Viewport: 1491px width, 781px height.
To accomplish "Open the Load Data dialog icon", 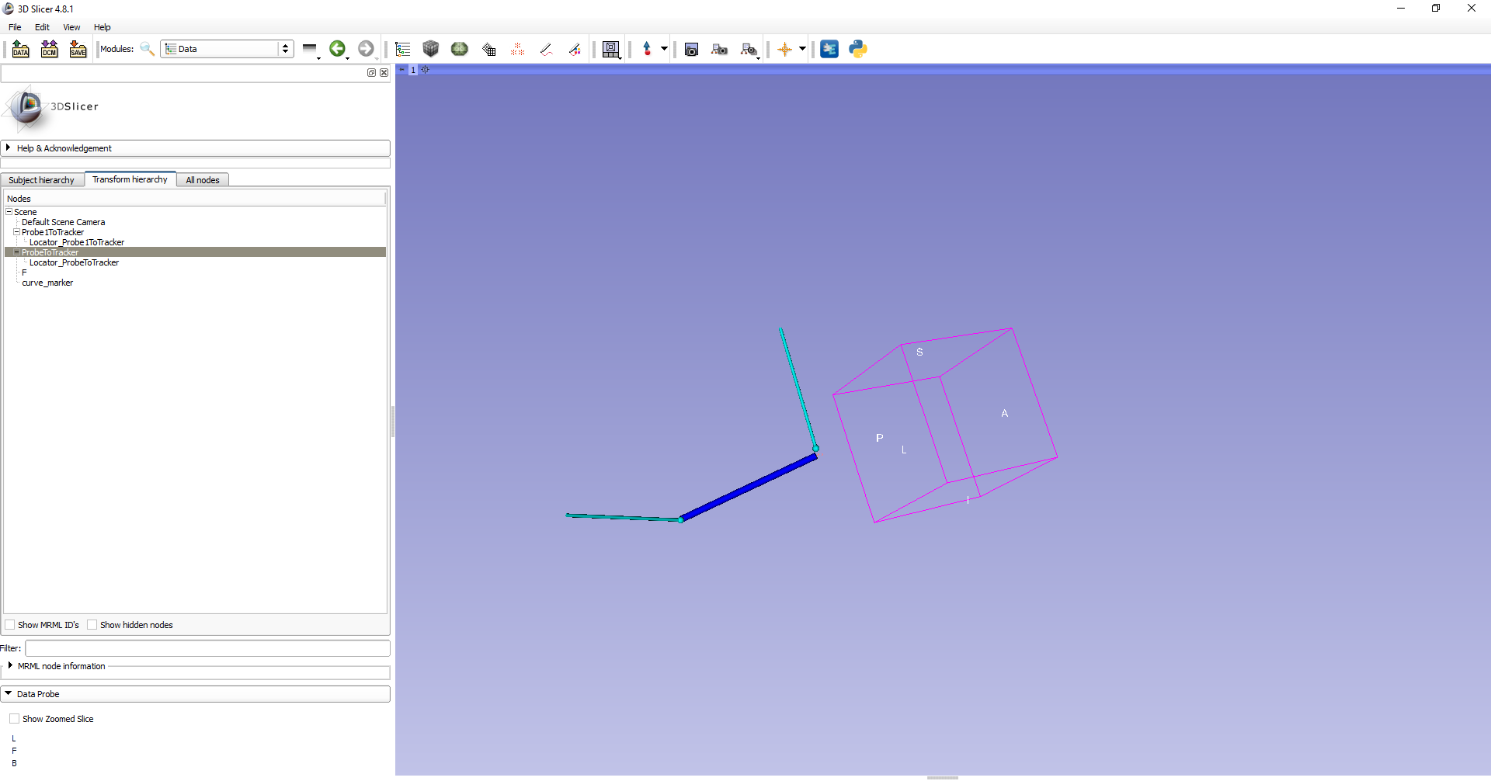I will (21, 49).
